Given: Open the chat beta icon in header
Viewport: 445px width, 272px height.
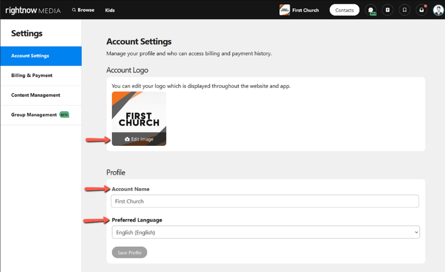Looking at the screenshot, I should click(x=371, y=10).
